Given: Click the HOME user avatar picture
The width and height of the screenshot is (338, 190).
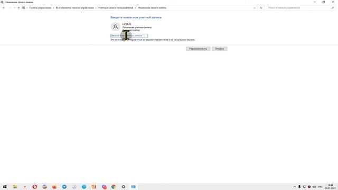Looking at the screenshot, I should 115,26.
